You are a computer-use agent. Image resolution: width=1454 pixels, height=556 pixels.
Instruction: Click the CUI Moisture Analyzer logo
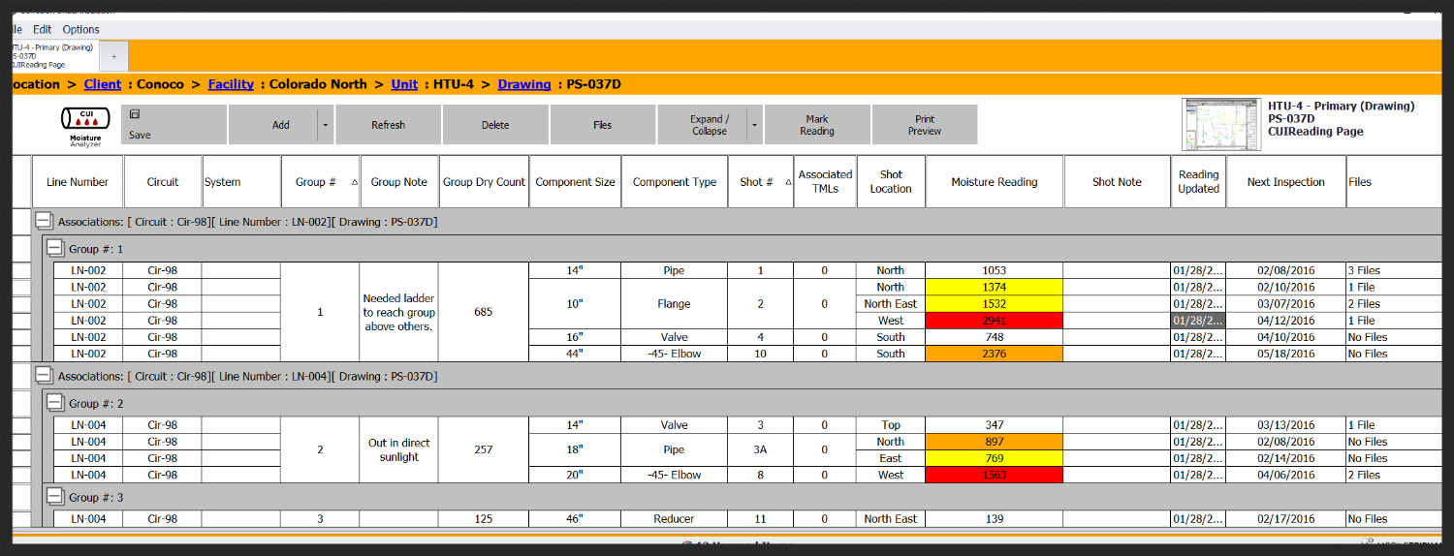pos(85,125)
